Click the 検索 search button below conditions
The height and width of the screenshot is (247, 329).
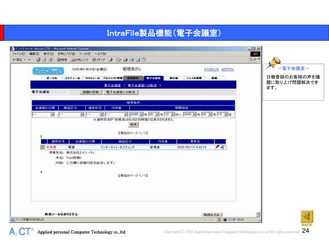133,124
